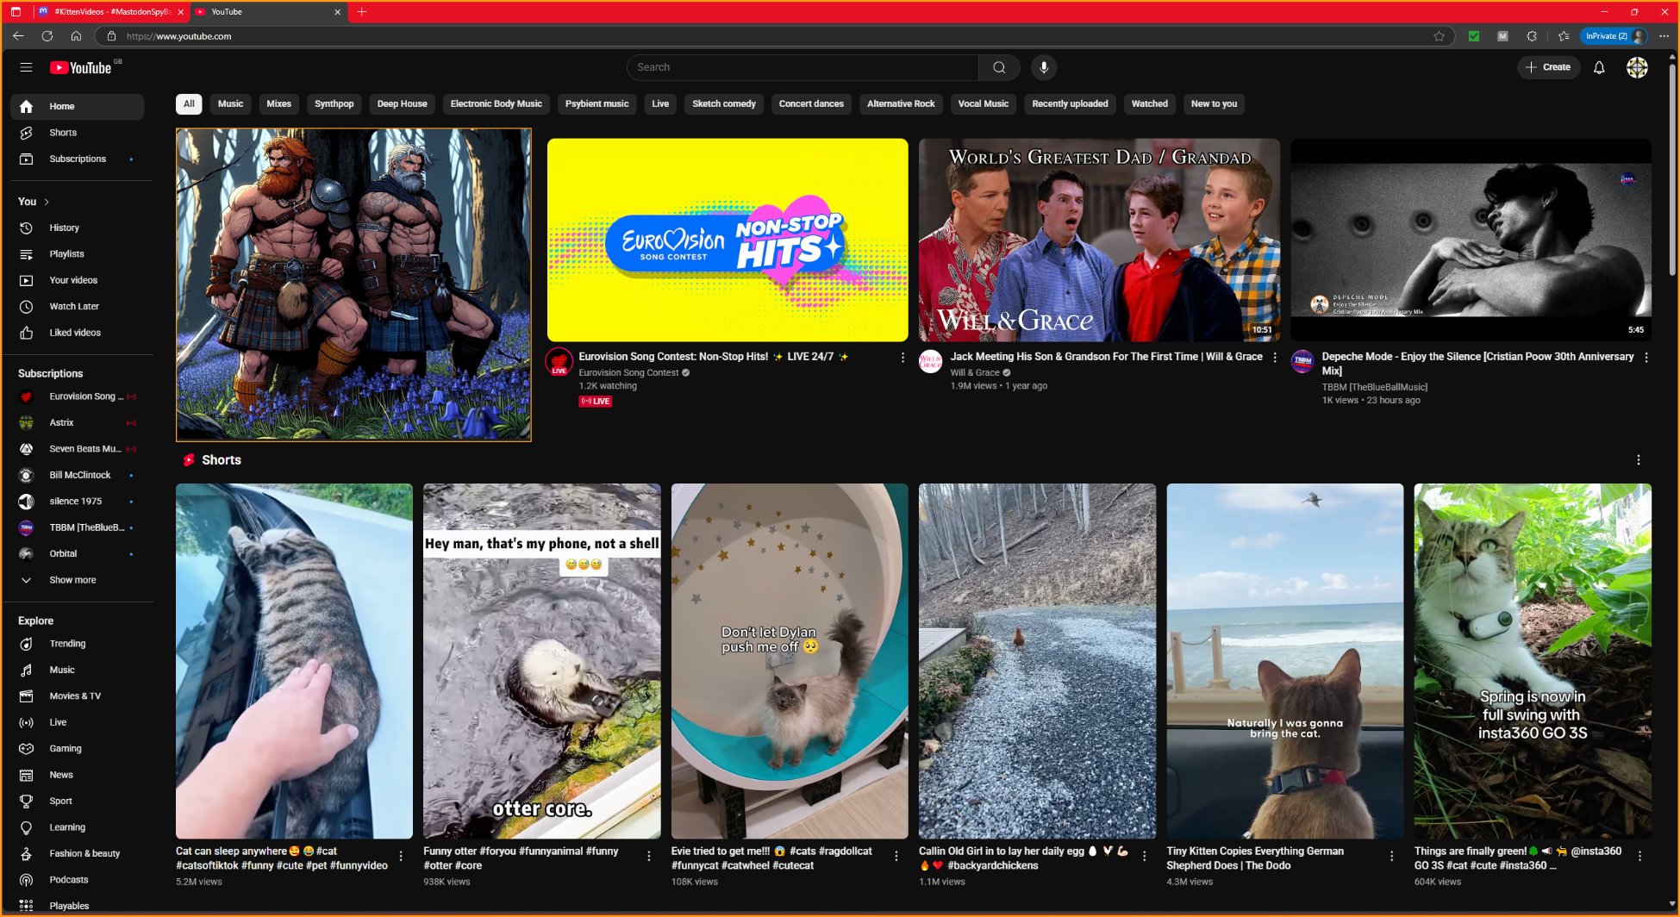Open Bill McClintock subscription channel
The width and height of the screenshot is (1680, 917).
[77, 476]
